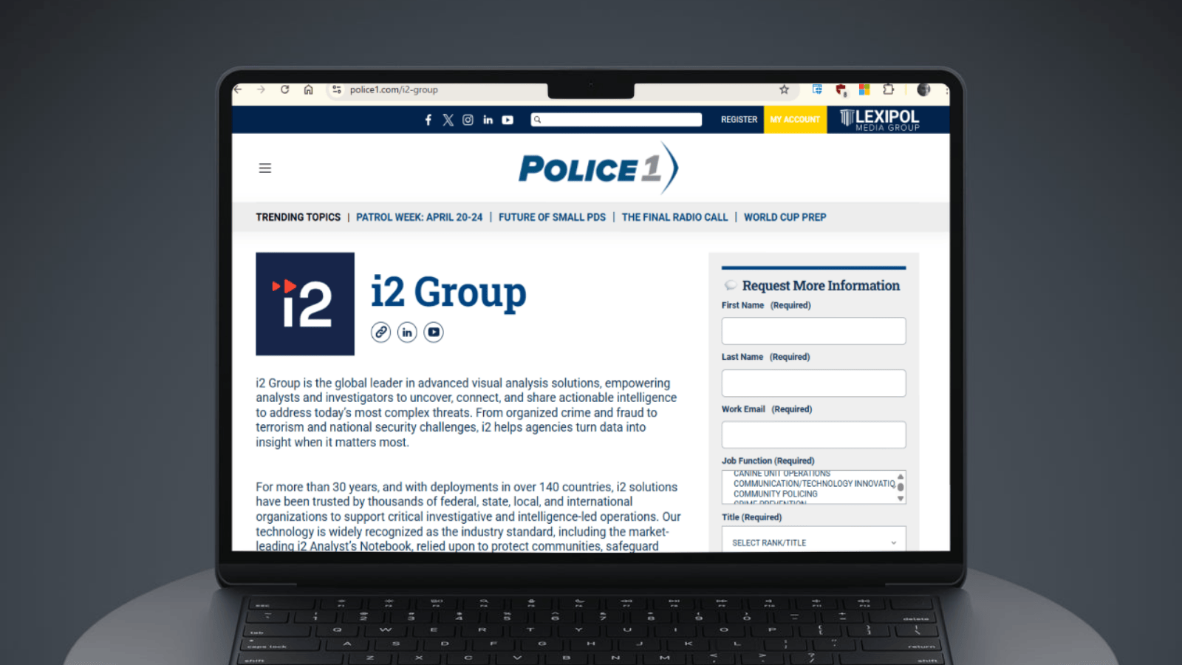The width and height of the screenshot is (1182, 665).
Task: Select Canine Unit Operations job function
Action: tap(782, 474)
